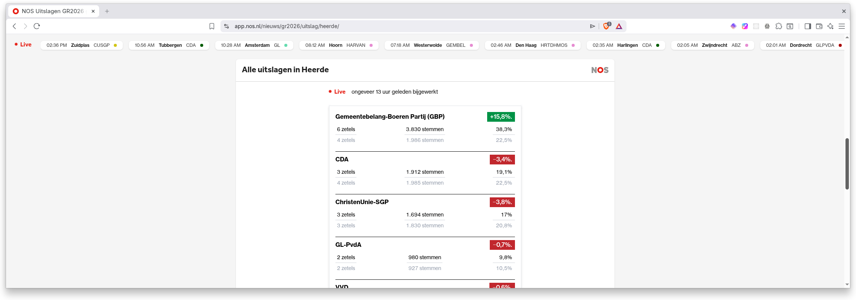This screenshot has width=856, height=300.
Task: Go forward to the next page
Action: (x=25, y=26)
